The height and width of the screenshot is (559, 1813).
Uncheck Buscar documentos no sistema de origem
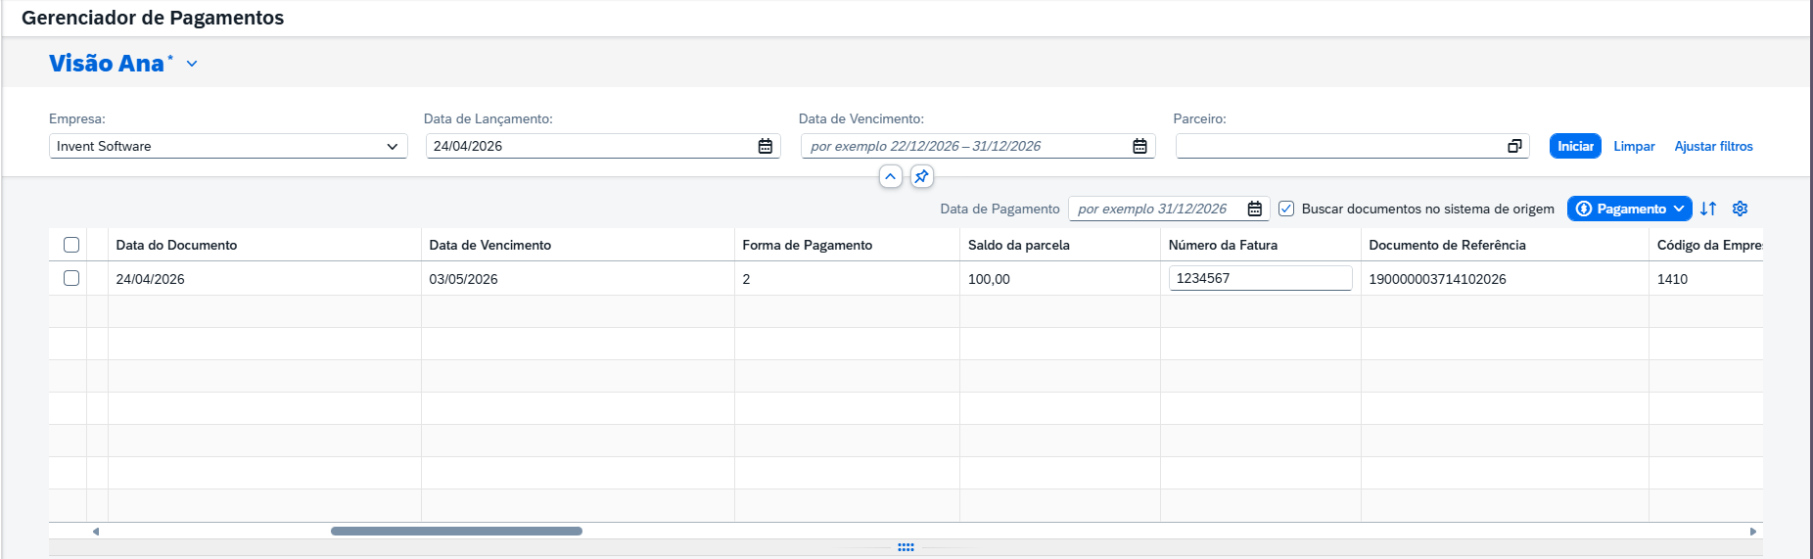[x=1286, y=209]
